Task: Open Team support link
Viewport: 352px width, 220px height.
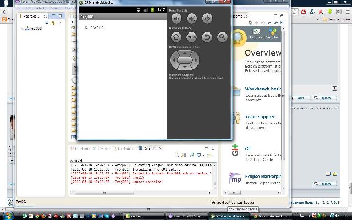Action: [260, 117]
